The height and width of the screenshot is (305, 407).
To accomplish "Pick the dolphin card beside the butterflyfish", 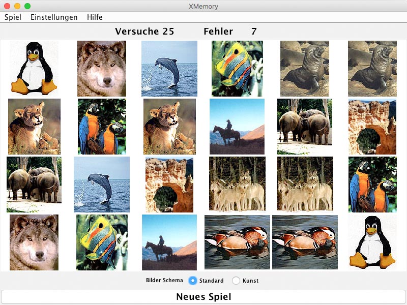I will coord(169,69).
